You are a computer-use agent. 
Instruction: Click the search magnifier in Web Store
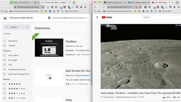[x=7, y=27]
